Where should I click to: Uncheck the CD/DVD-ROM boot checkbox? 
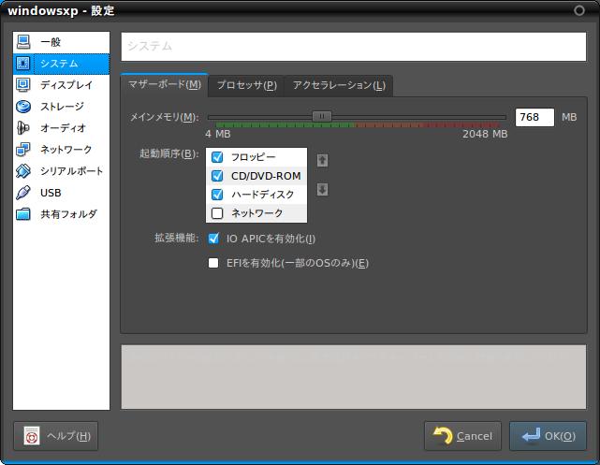[x=217, y=176]
